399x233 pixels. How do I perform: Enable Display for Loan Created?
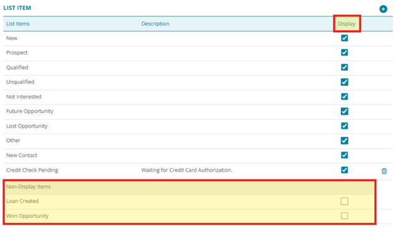point(344,201)
